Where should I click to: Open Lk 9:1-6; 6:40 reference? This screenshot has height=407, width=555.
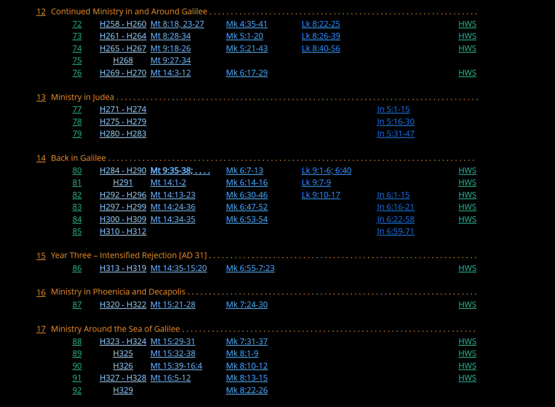(326, 171)
